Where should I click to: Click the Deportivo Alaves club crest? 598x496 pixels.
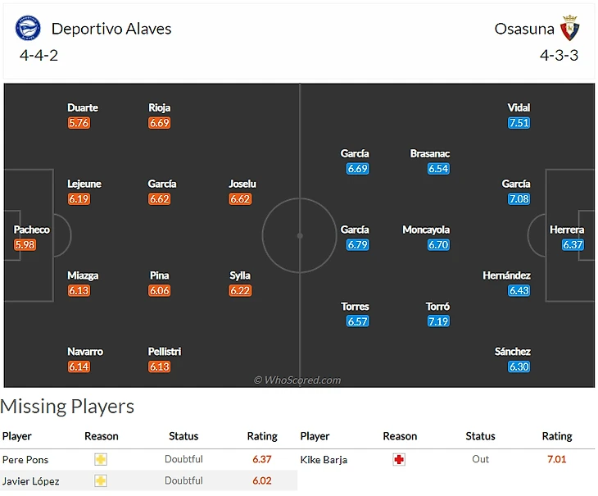(28, 29)
